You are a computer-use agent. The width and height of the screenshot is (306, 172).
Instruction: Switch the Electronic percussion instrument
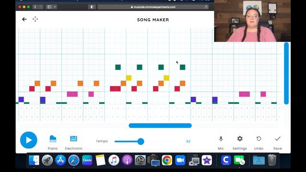(x=74, y=139)
